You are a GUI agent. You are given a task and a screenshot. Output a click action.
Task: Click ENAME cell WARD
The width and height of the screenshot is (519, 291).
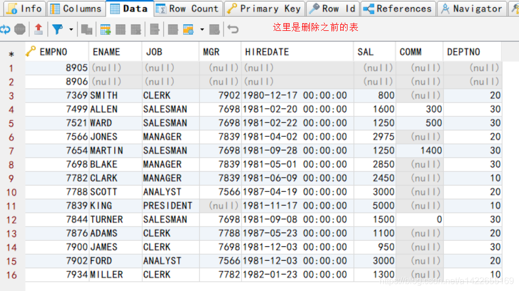115,123
